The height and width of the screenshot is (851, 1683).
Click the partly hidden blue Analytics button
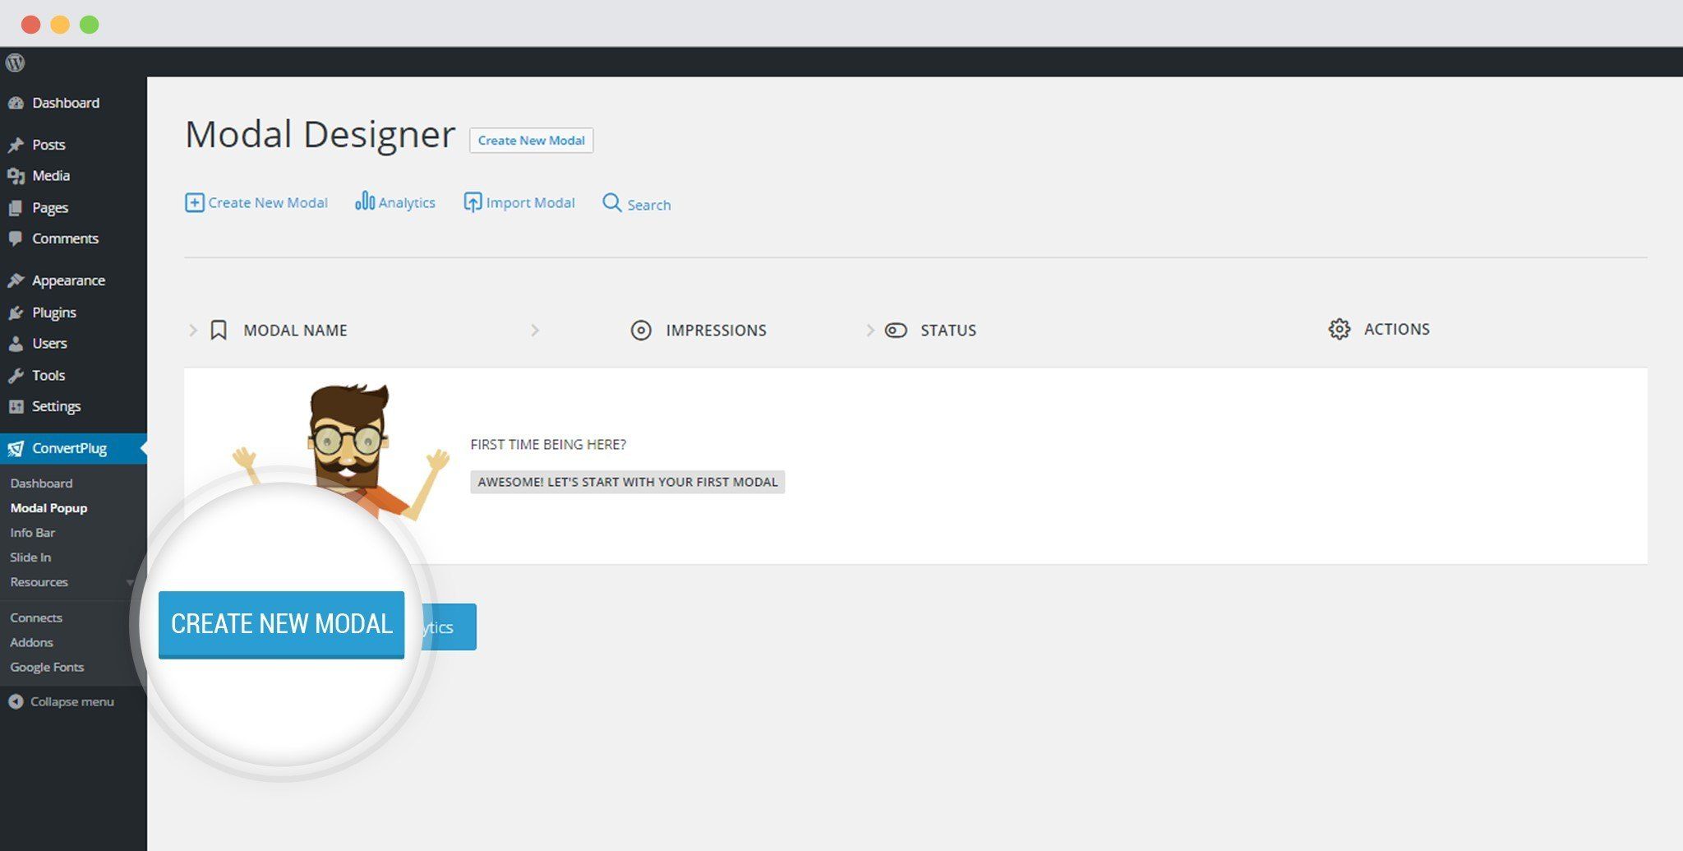point(449,627)
